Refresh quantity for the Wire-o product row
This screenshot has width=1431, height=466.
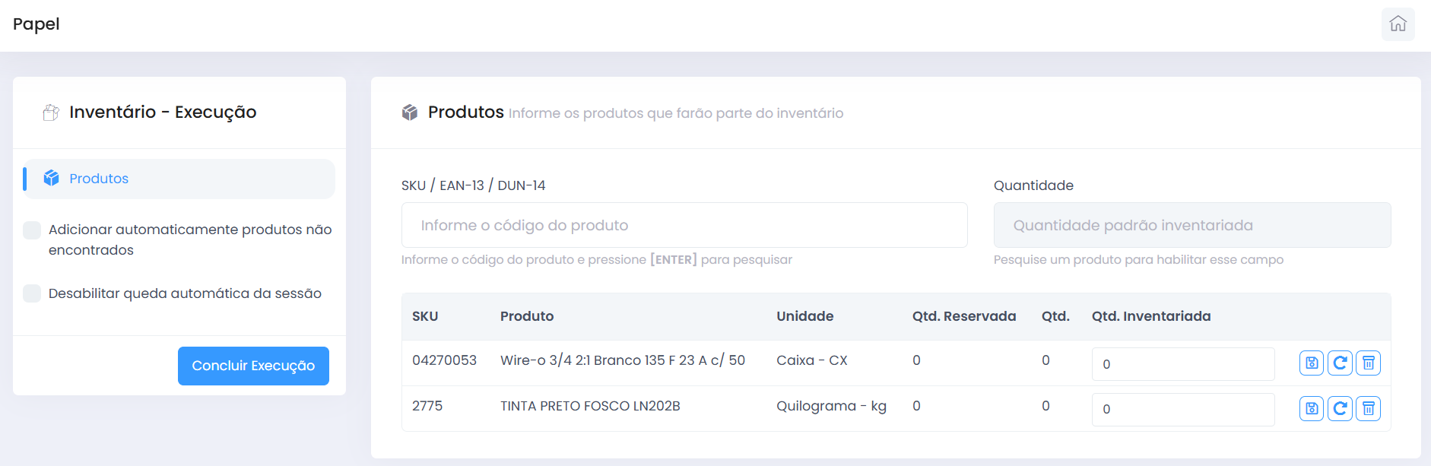point(1340,363)
